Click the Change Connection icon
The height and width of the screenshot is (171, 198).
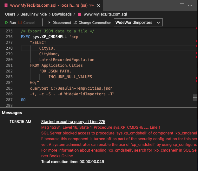(x=76, y=23)
